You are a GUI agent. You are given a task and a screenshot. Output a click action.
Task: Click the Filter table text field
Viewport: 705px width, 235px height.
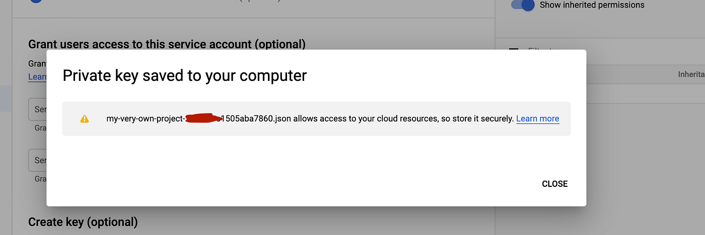click(x=539, y=50)
